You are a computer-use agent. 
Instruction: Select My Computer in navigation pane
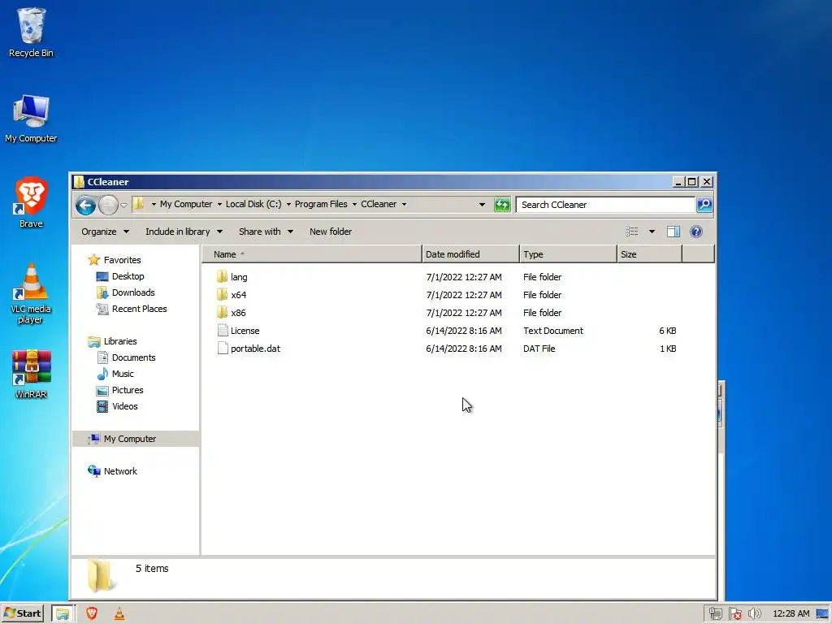tap(129, 439)
